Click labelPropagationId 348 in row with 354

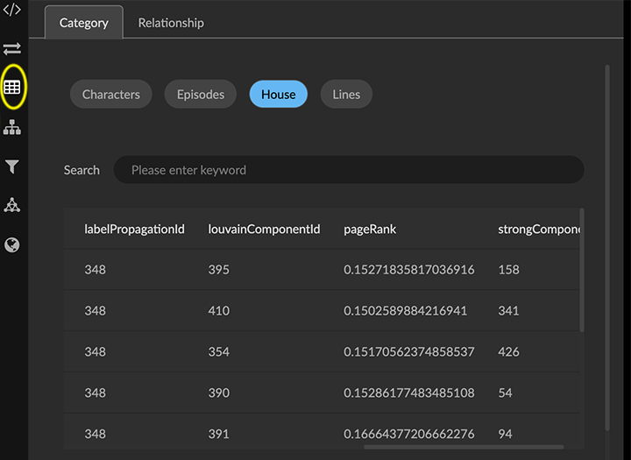pos(95,351)
